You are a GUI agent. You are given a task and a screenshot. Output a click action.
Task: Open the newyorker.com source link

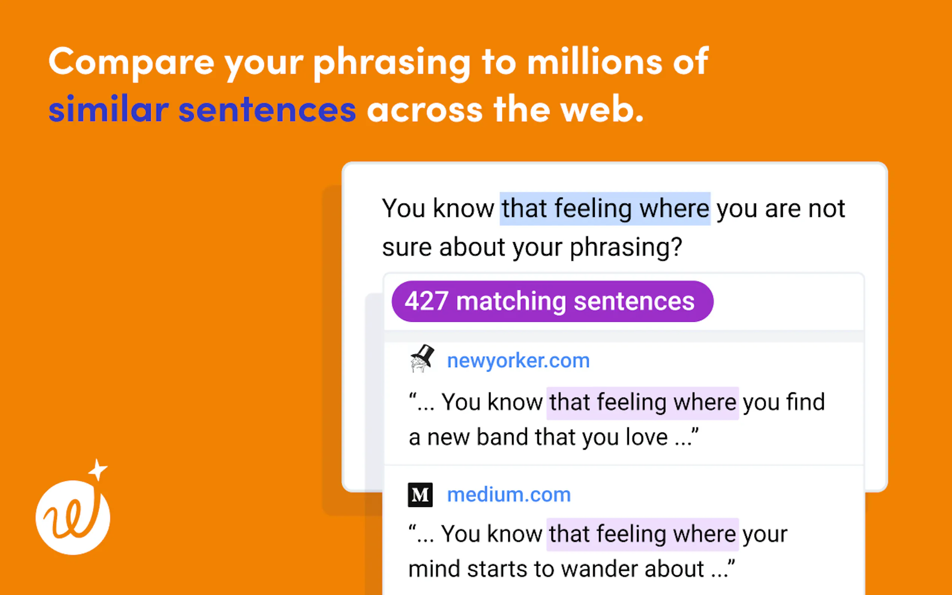tap(518, 360)
